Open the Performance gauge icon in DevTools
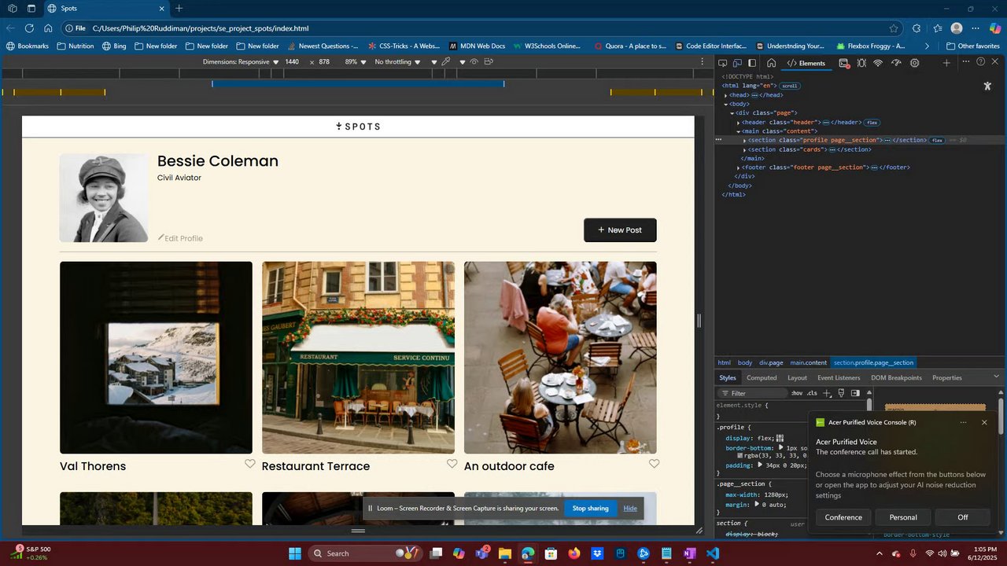1007x566 pixels. coord(896,63)
